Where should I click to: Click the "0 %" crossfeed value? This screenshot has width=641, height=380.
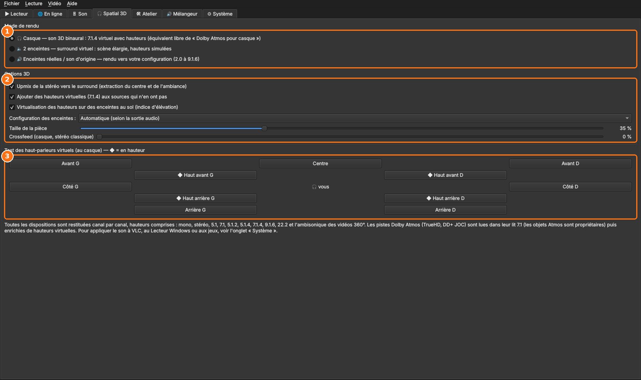pyautogui.click(x=627, y=137)
